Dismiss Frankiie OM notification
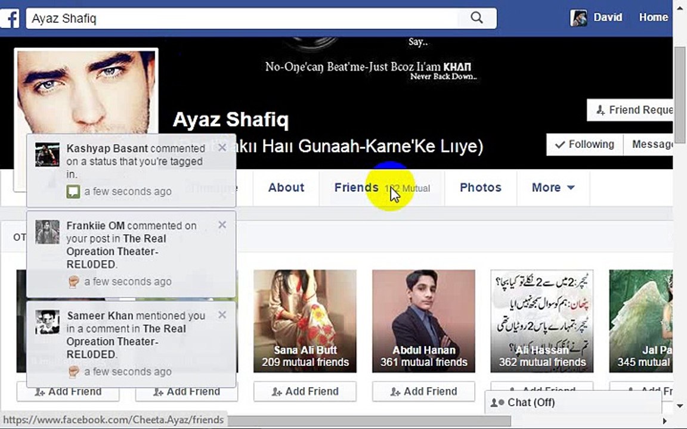687x429 pixels. click(x=222, y=225)
